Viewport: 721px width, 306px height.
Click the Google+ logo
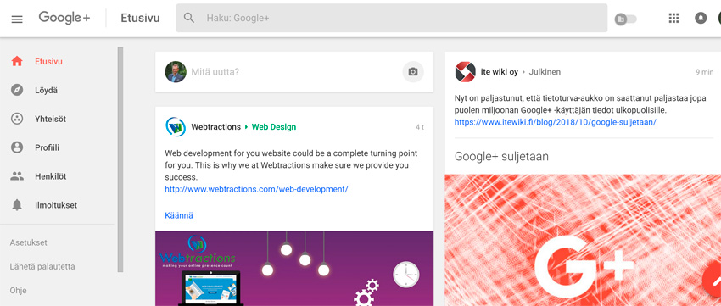[64, 18]
